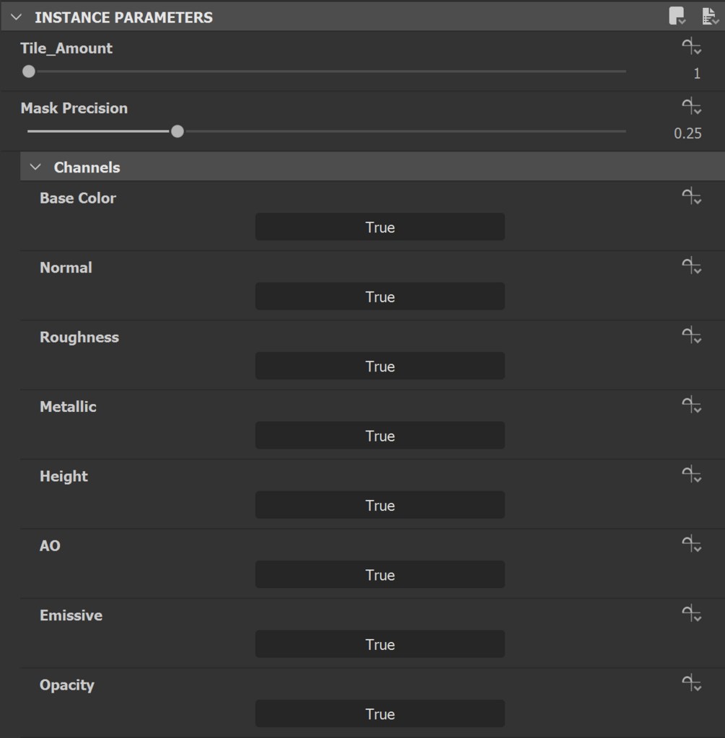Click Normal function graph menu icon
Image resolution: width=725 pixels, height=738 pixels.
(x=691, y=266)
